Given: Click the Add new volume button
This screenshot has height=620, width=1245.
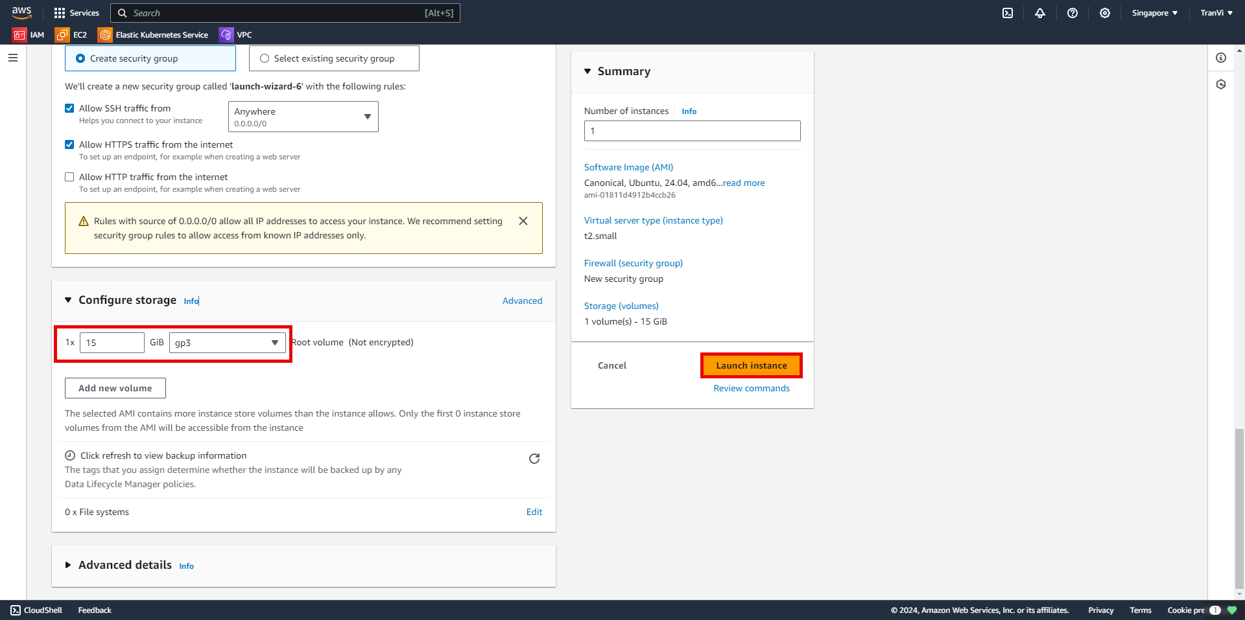Looking at the screenshot, I should (x=115, y=388).
